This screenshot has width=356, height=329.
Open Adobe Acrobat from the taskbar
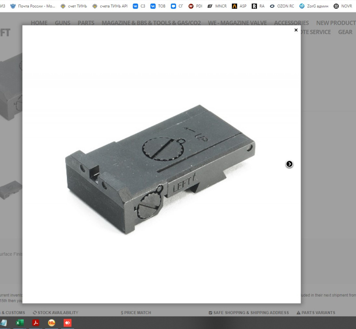(36, 323)
